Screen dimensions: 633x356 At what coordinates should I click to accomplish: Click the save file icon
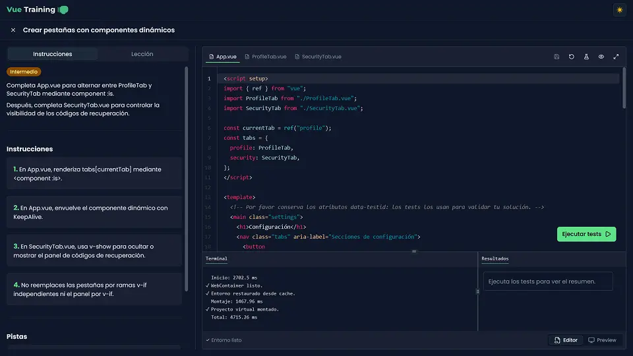557,57
